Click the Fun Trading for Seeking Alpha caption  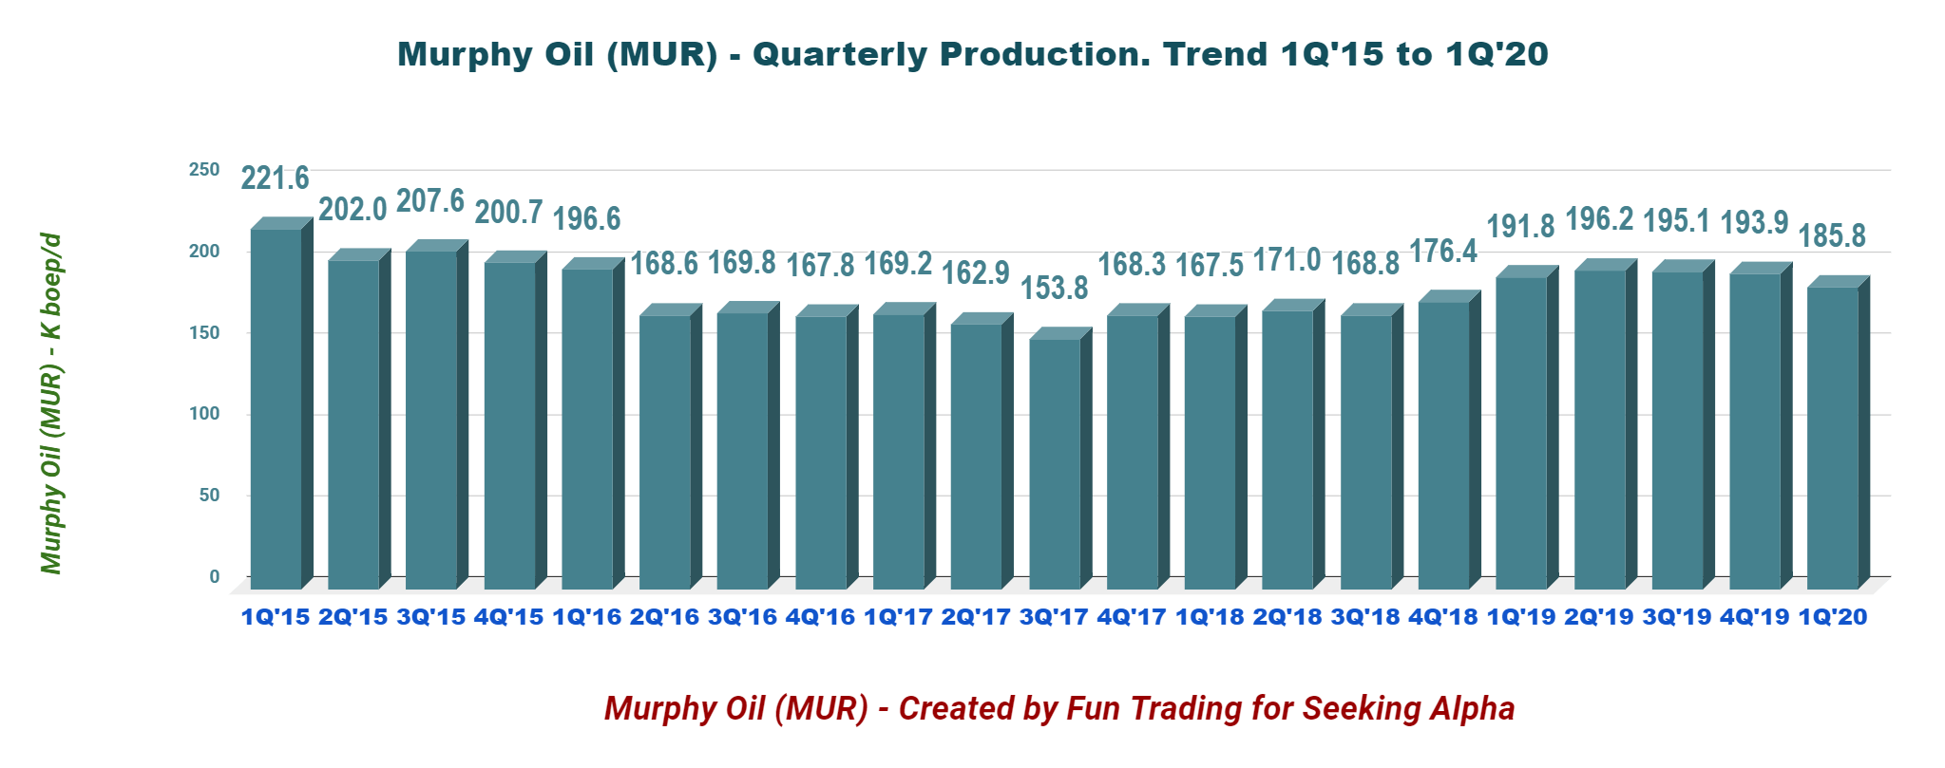pos(1059,708)
